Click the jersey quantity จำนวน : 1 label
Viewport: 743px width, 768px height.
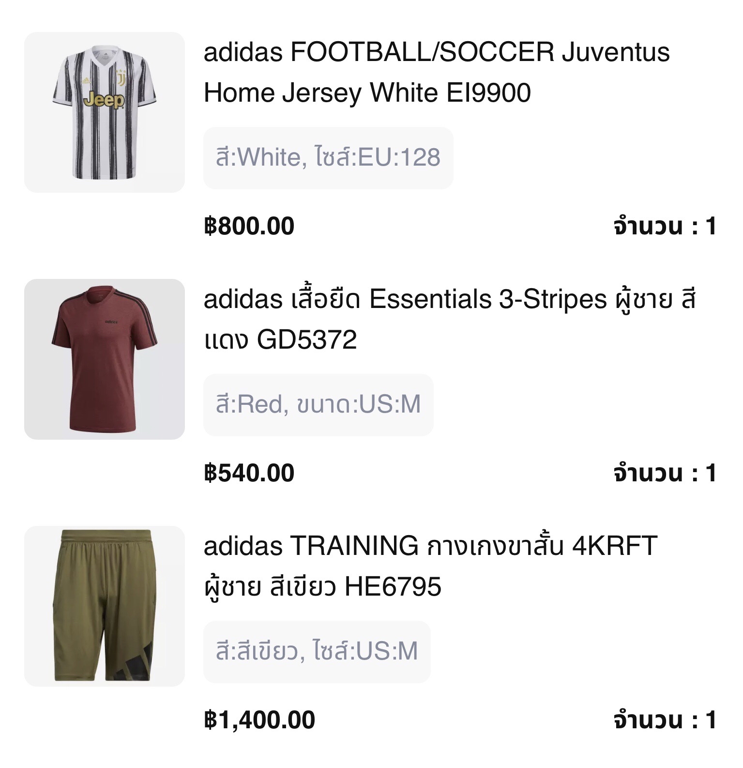[x=665, y=226]
